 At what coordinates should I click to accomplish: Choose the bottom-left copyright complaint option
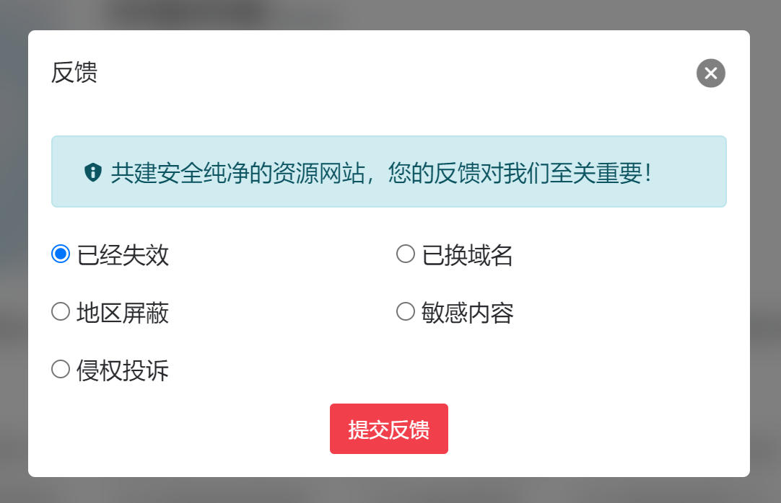point(60,369)
